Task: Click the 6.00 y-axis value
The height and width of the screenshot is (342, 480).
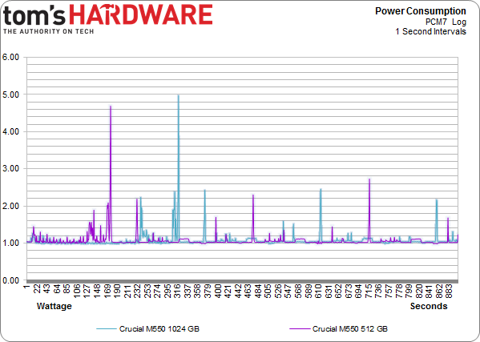Action: [x=10, y=57]
